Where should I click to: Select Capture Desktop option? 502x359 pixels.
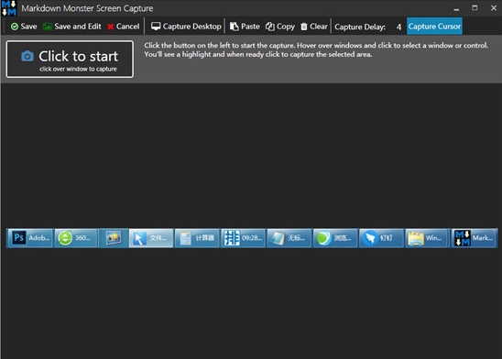point(186,27)
